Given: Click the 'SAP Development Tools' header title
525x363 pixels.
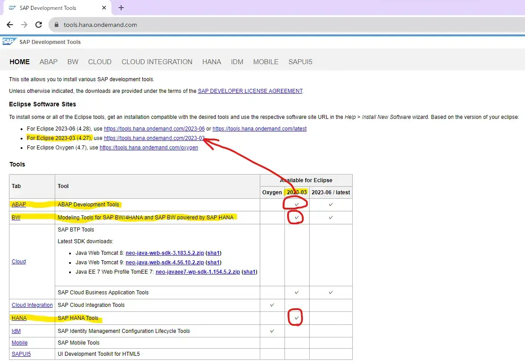Looking at the screenshot, I should [x=50, y=42].
